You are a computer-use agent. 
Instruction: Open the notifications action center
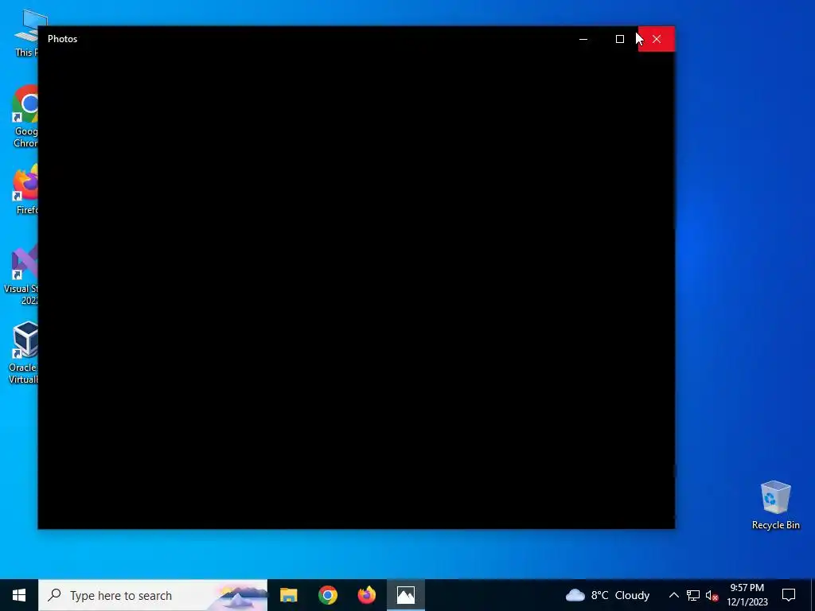click(x=789, y=595)
